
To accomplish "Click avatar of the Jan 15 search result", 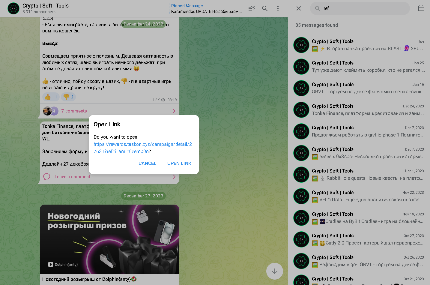I will click(x=301, y=88).
